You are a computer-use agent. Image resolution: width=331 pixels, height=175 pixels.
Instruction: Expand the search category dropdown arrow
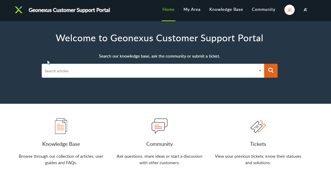coord(260,71)
